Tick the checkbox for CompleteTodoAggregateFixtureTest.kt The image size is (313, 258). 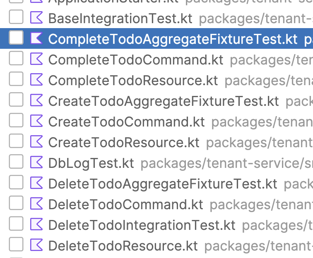(16, 38)
